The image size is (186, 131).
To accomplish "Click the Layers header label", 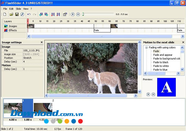I will (x=8, y=21).
